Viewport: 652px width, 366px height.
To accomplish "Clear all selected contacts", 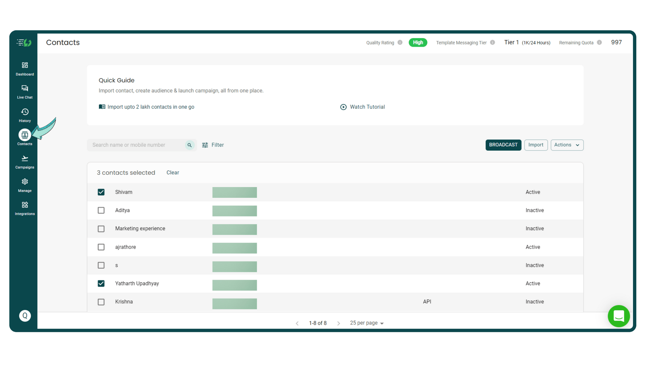I will point(172,172).
